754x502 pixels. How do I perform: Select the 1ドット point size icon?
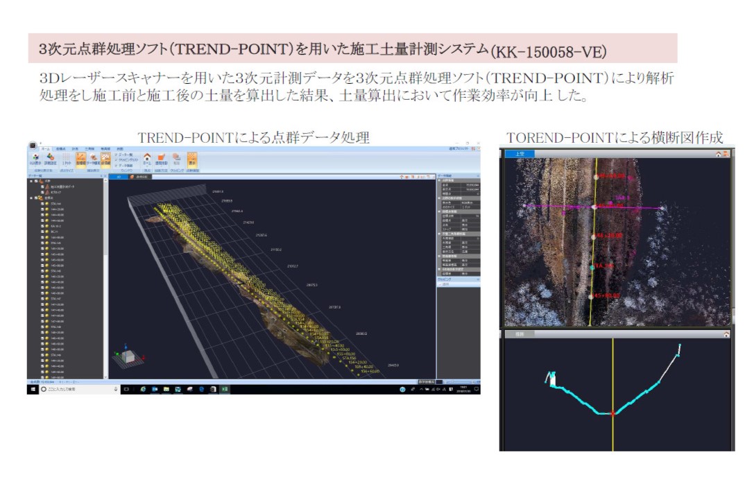(67, 157)
